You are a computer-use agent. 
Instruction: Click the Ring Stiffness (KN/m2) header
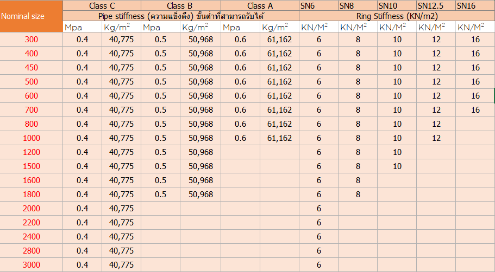397,16
